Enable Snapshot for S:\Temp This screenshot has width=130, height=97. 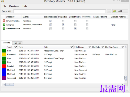tap(87, 25)
